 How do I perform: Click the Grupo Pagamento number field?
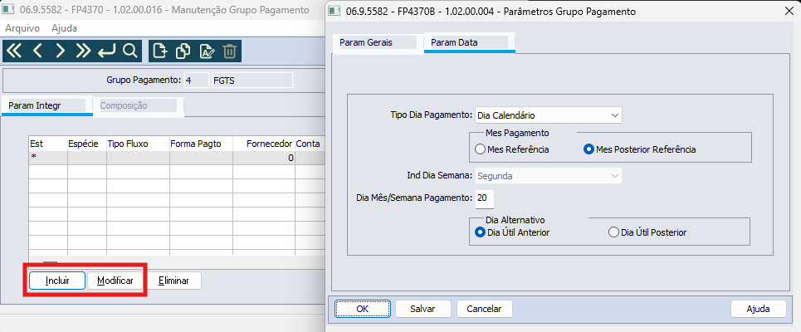coord(196,81)
